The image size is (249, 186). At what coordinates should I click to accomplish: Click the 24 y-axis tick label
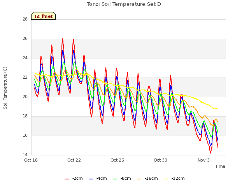tap(25, 58)
